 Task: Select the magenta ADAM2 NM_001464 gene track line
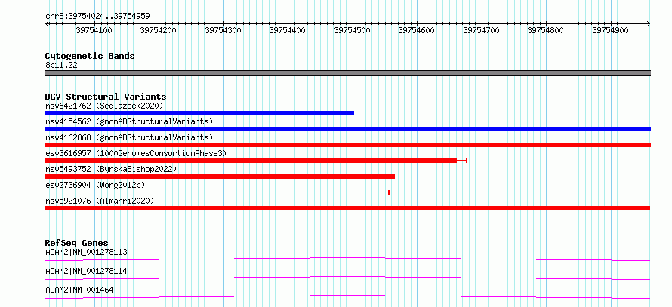(347, 297)
